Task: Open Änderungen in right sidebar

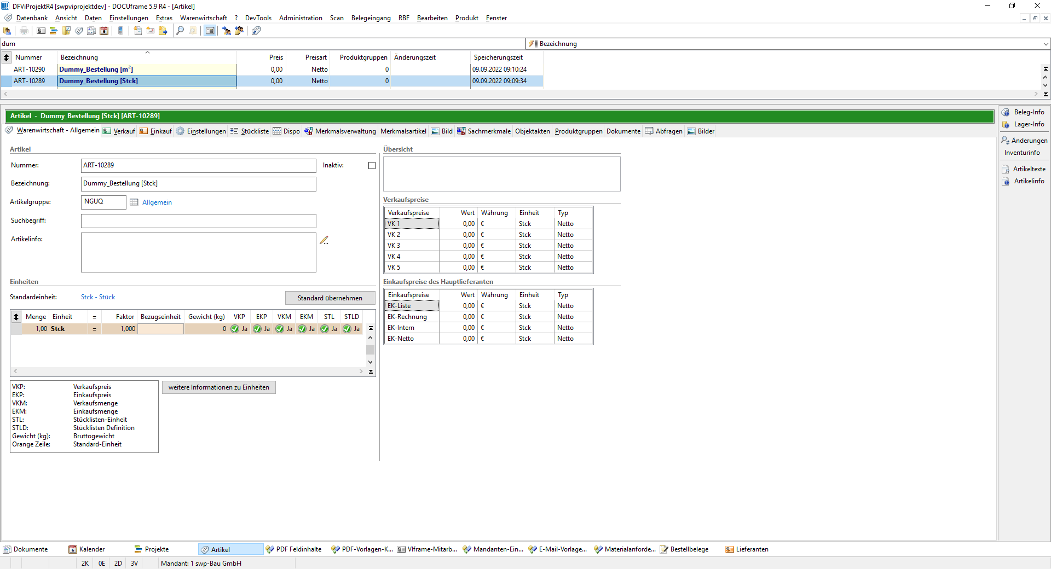Action: pyautogui.click(x=1024, y=141)
